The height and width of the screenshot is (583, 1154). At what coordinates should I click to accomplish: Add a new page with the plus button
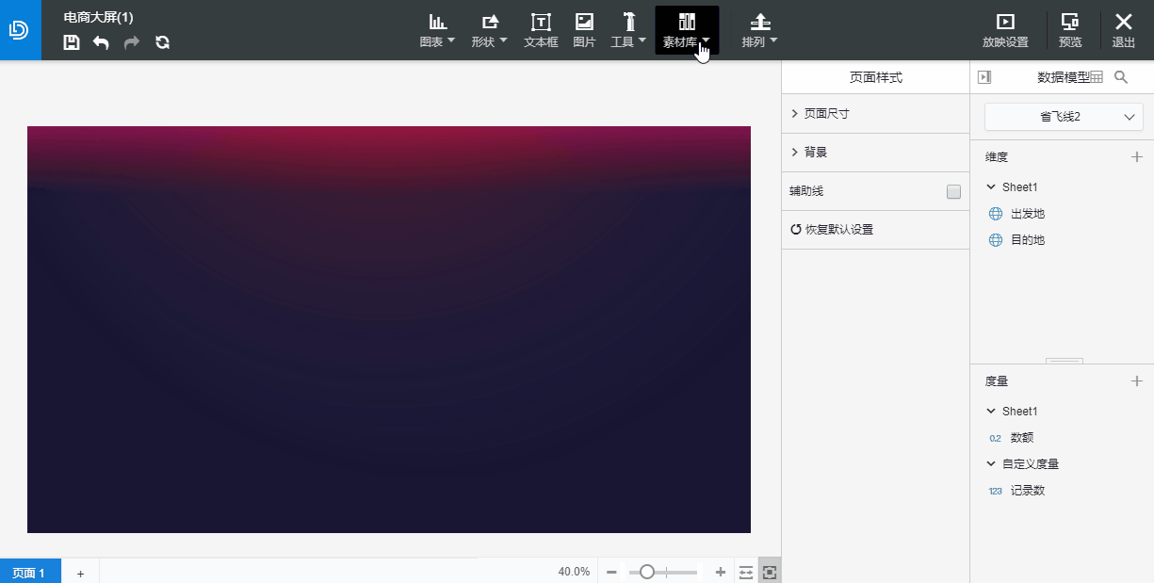coord(80,572)
